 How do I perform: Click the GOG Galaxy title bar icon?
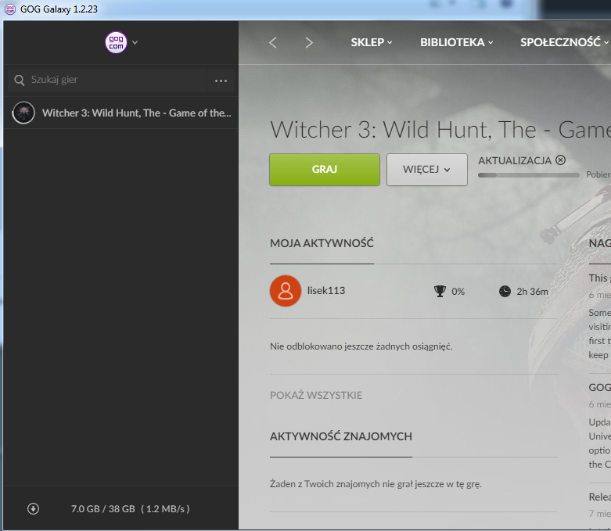pyautogui.click(x=9, y=9)
